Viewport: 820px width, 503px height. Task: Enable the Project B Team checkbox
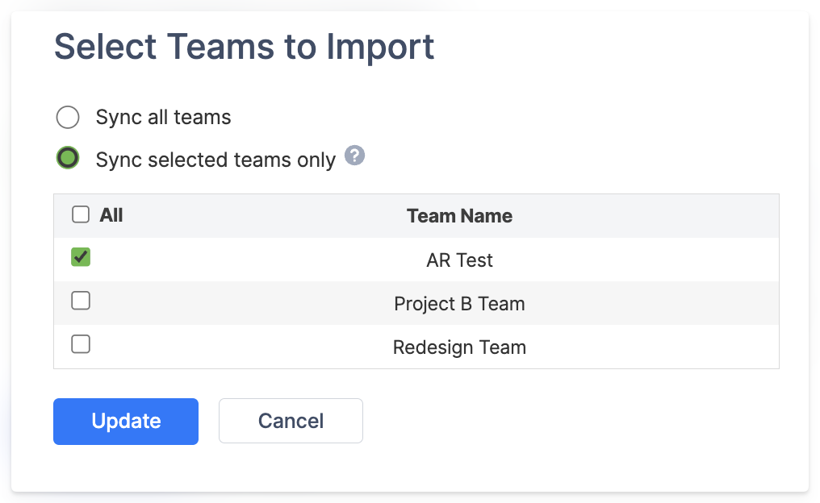[81, 301]
